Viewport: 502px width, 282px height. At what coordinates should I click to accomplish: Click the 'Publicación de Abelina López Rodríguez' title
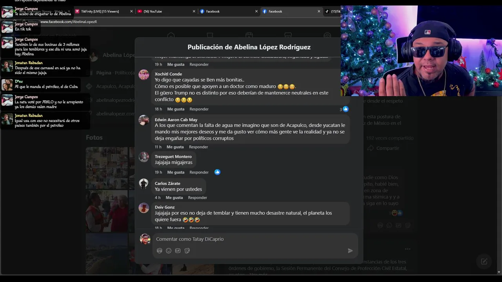[x=249, y=47]
